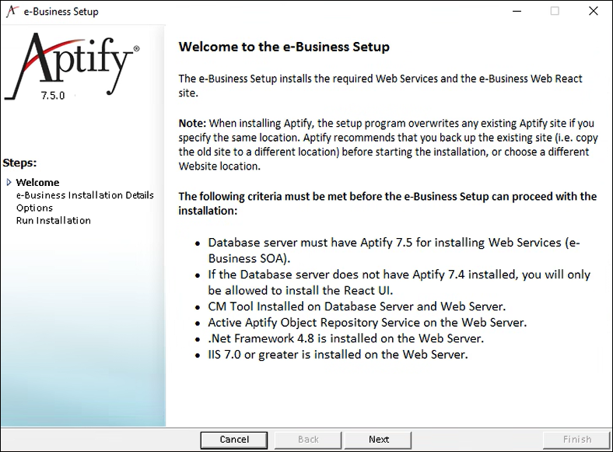Click the greyed-out Finish button
The width and height of the screenshot is (613, 452).
point(576,440)
